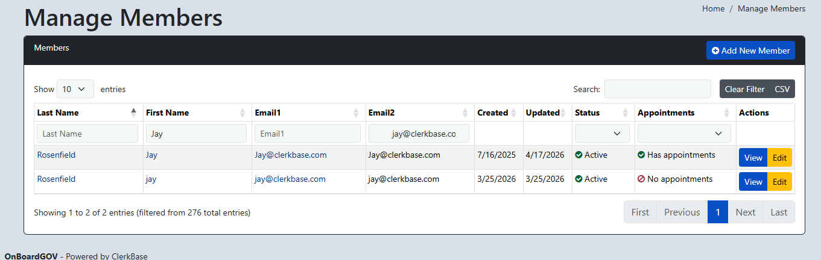Viewport: 821px width, 260px height.
Task: Focus the Search input field
Action: [x=658, y=89]
